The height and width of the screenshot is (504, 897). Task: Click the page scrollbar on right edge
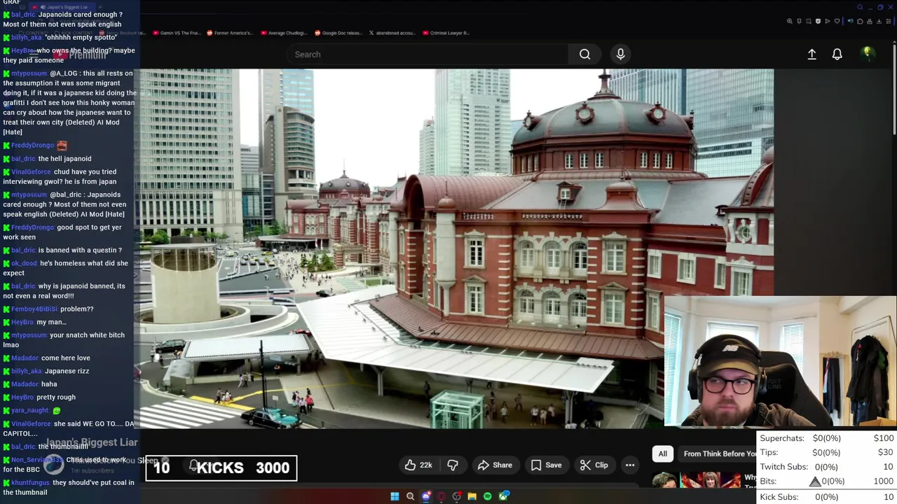coord(893,91)
